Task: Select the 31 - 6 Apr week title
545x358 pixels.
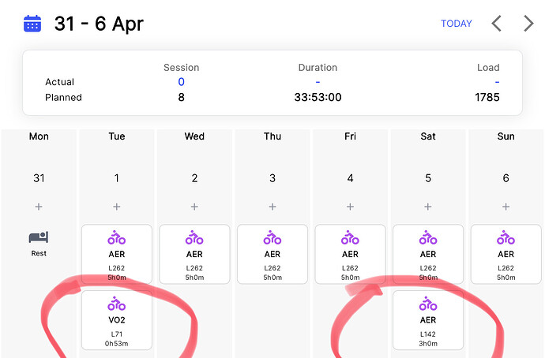Action: (x=99, y=24)
